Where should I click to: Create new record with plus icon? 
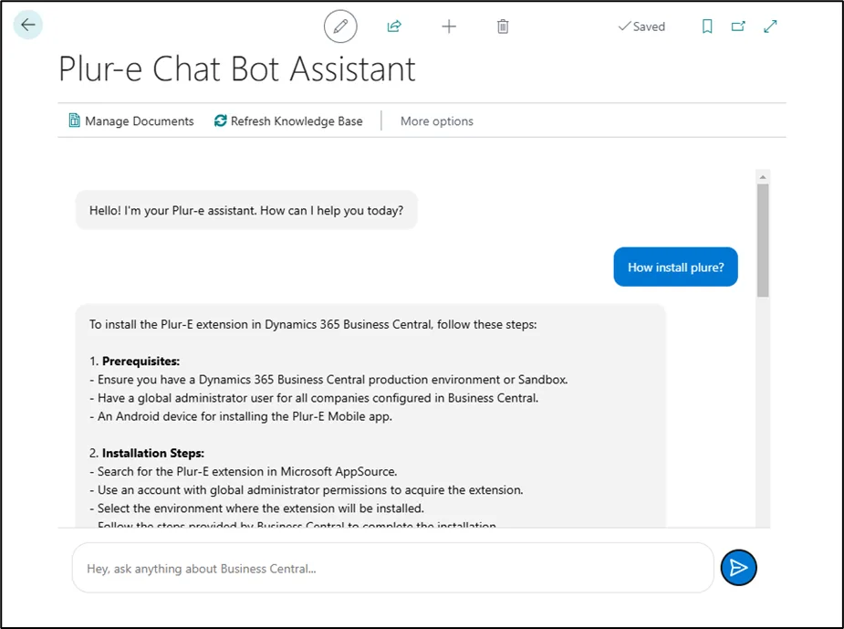click(449, 26)
